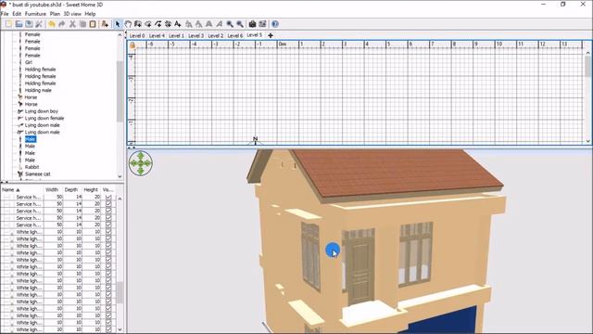Redo the last undone action
Image resolution: width=593 pixels, height=334 pixels.
click(x=62, y=24)
